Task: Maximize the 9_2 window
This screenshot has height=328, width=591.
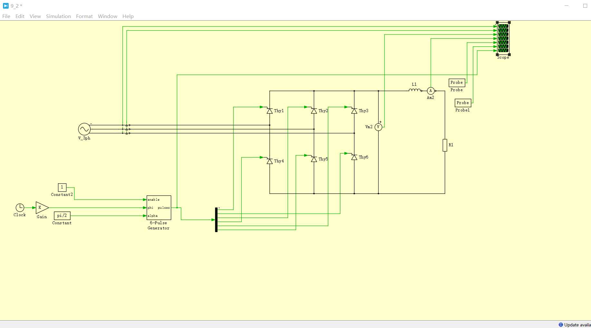Action: pos(585,6)
